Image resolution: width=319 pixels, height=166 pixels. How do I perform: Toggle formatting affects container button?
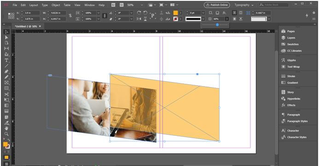tap(5, 152)
